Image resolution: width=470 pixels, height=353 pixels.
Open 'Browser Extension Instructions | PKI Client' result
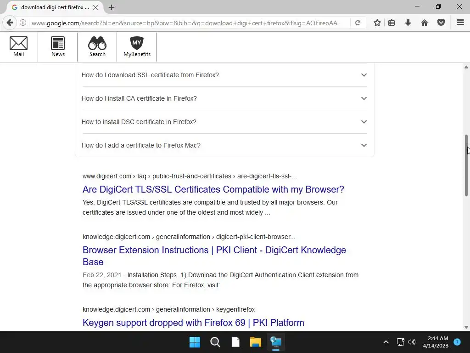click(x=214, y=256)
